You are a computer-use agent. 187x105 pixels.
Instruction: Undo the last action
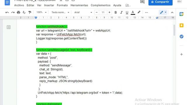pos(7,12)
